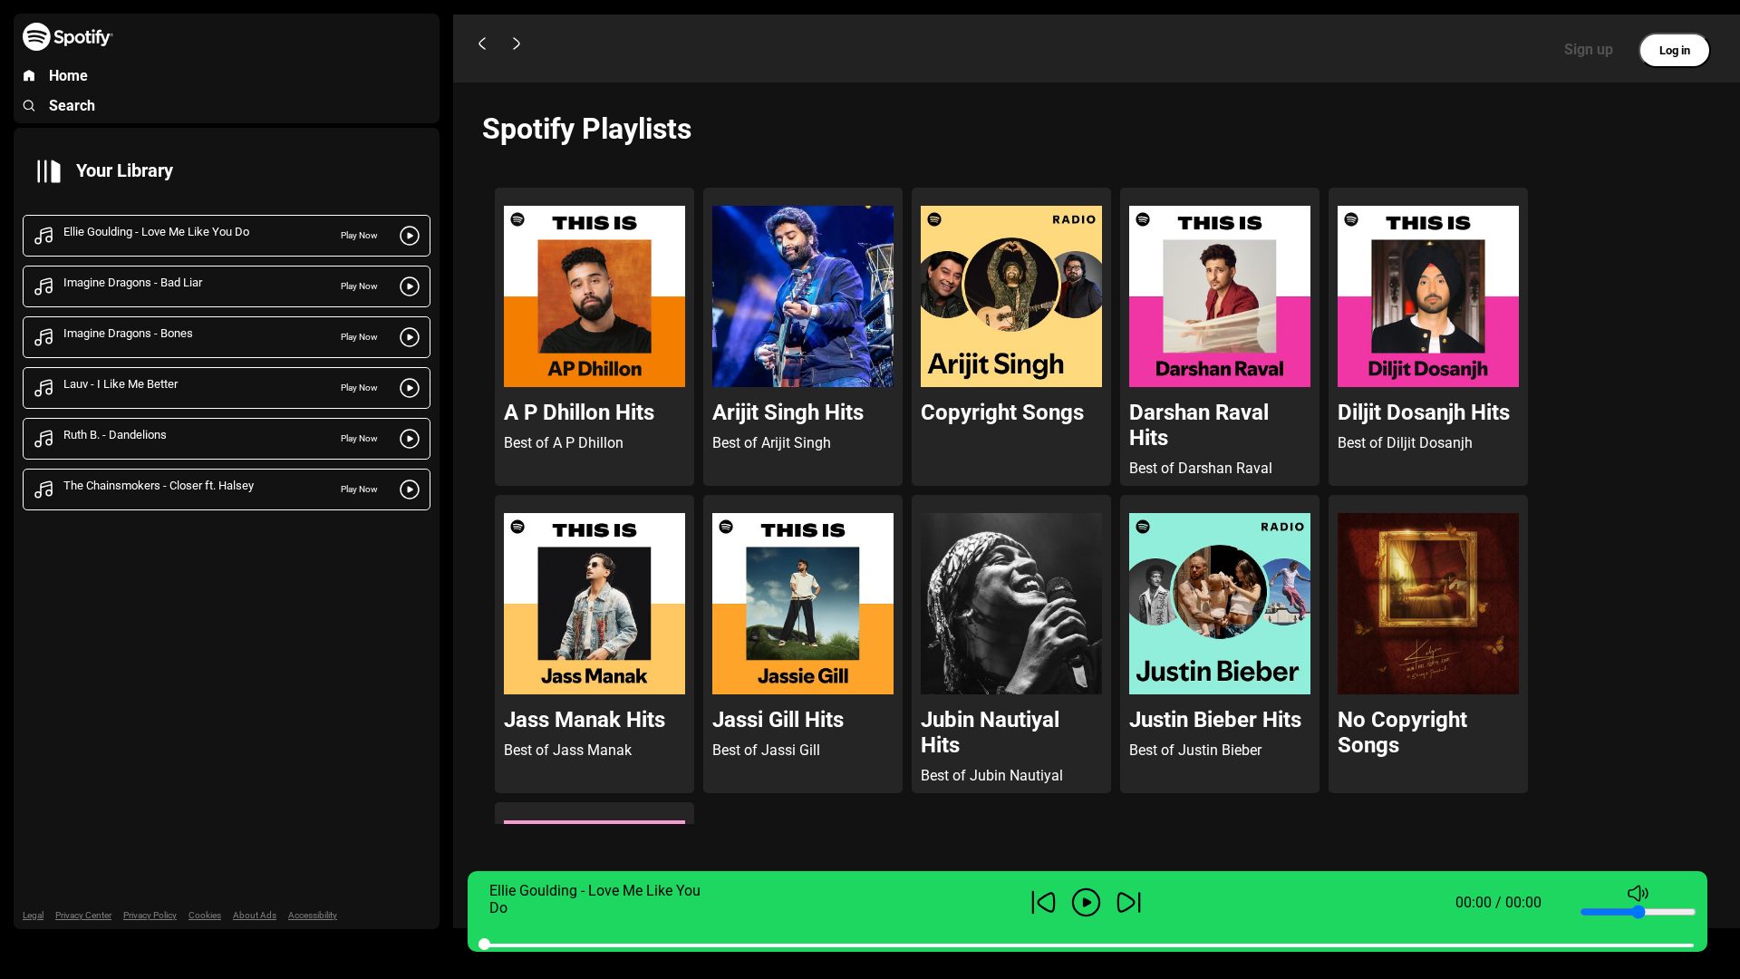Open the Jassi Gill Hits cover
The width and height of the screenshot is (1740, 979).
pos(803,604)
